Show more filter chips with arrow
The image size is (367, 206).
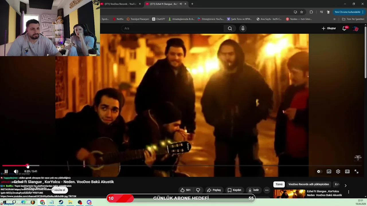point(345,185)
